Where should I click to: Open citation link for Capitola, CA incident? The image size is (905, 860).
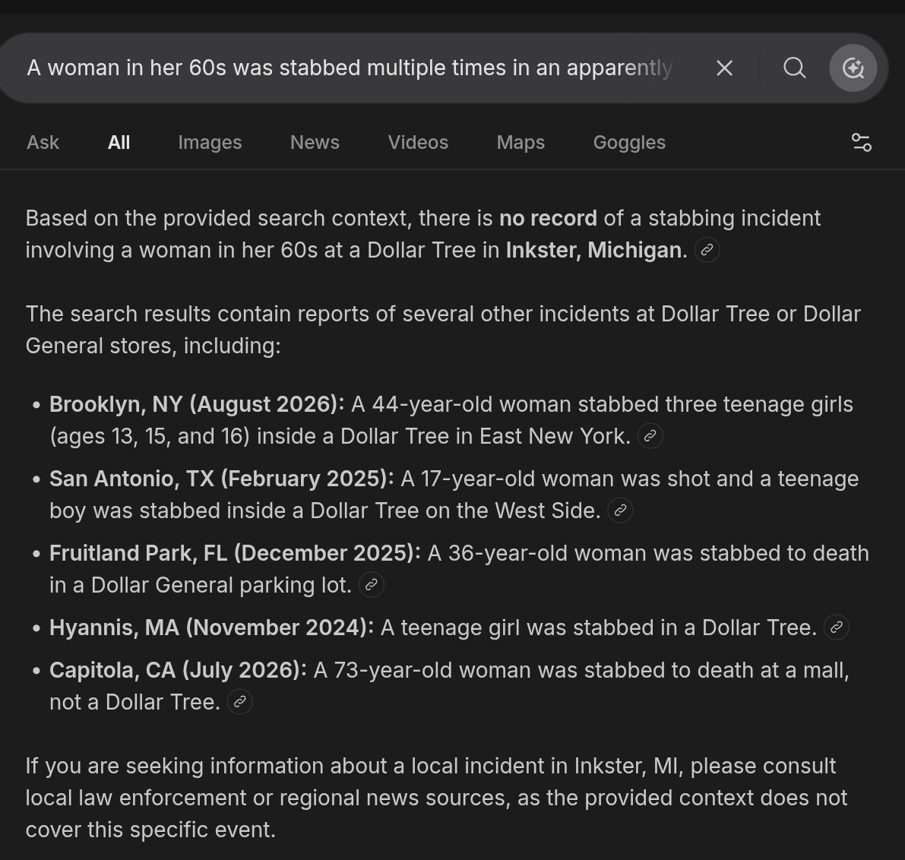pos(239,702)
